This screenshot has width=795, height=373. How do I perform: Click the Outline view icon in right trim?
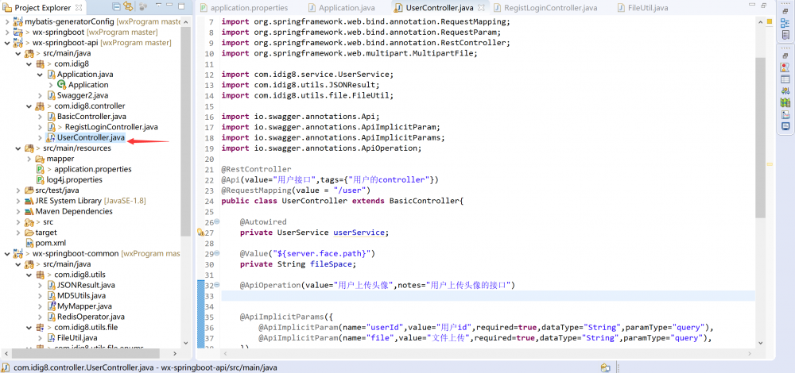click(785, 23)
